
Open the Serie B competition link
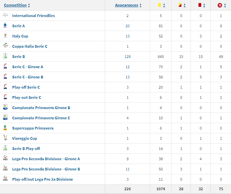[18, 57]
